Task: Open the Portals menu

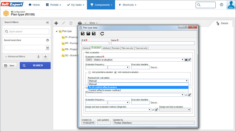Action: [x=54, y=5]
